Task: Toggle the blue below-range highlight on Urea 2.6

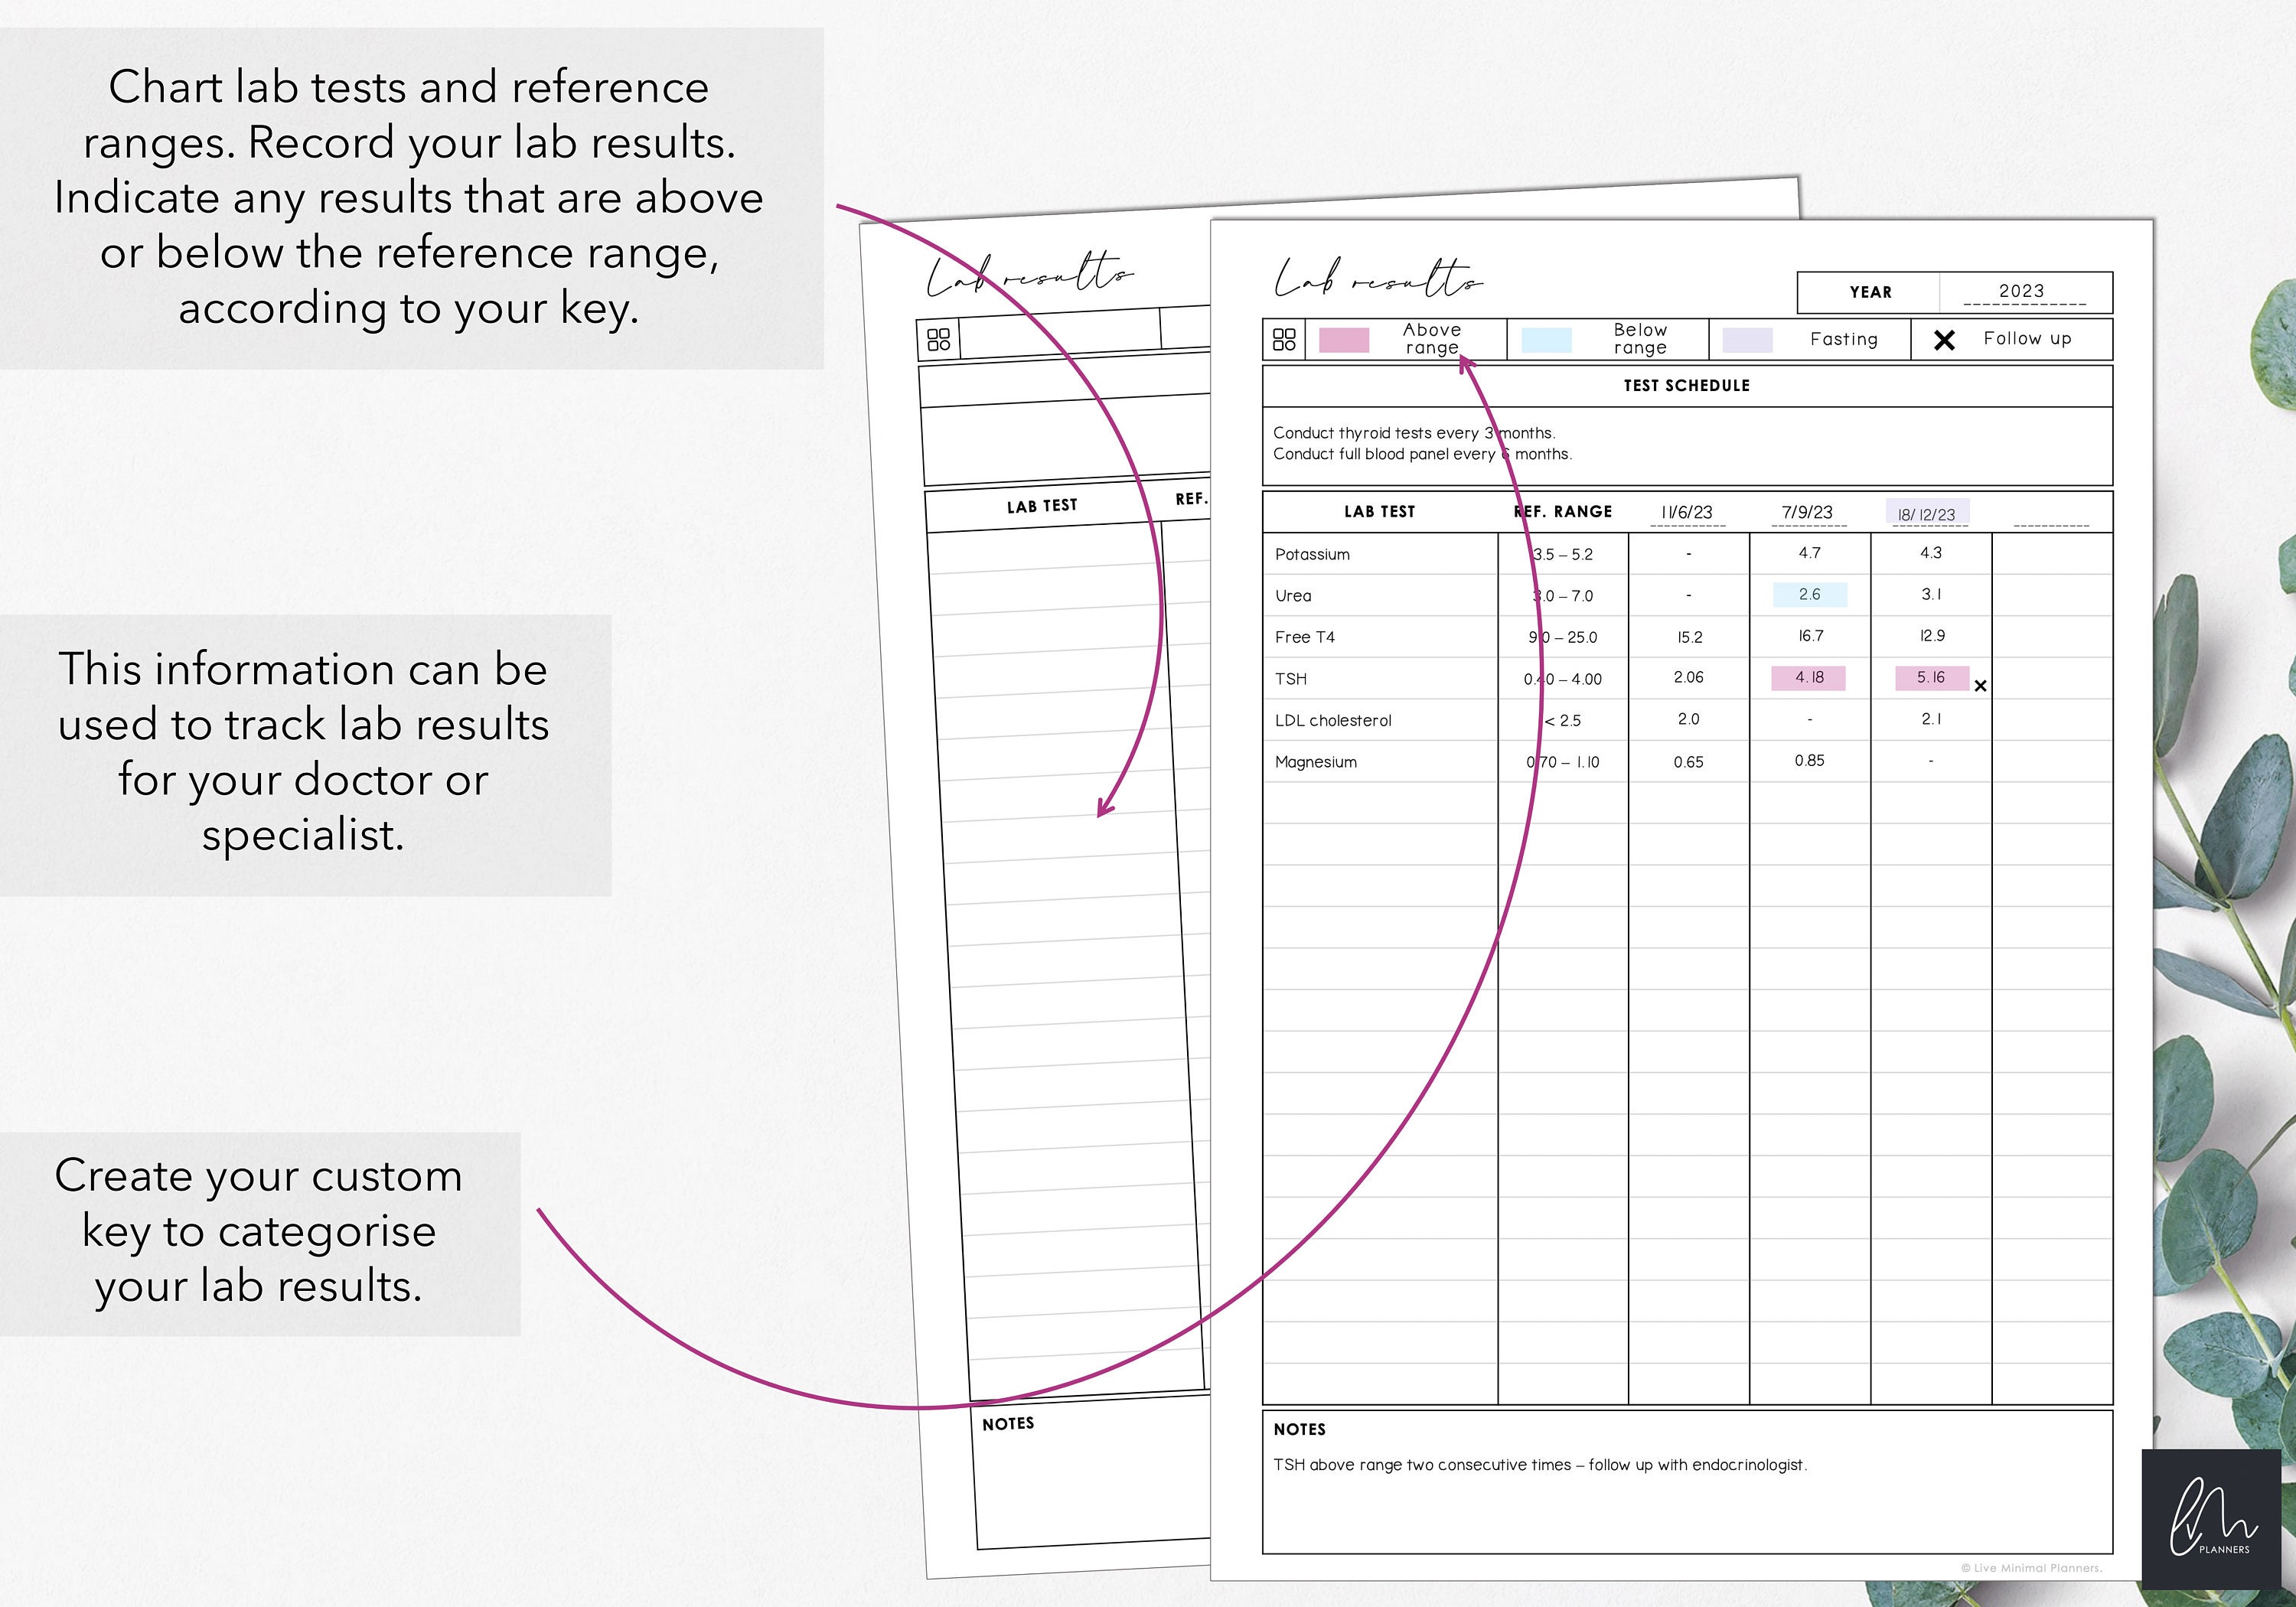Action: [x=1812, y=594]
